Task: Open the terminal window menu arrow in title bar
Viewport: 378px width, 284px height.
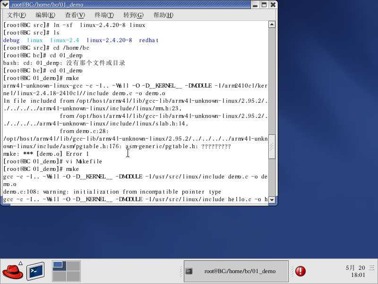Action: coord(5,5)
